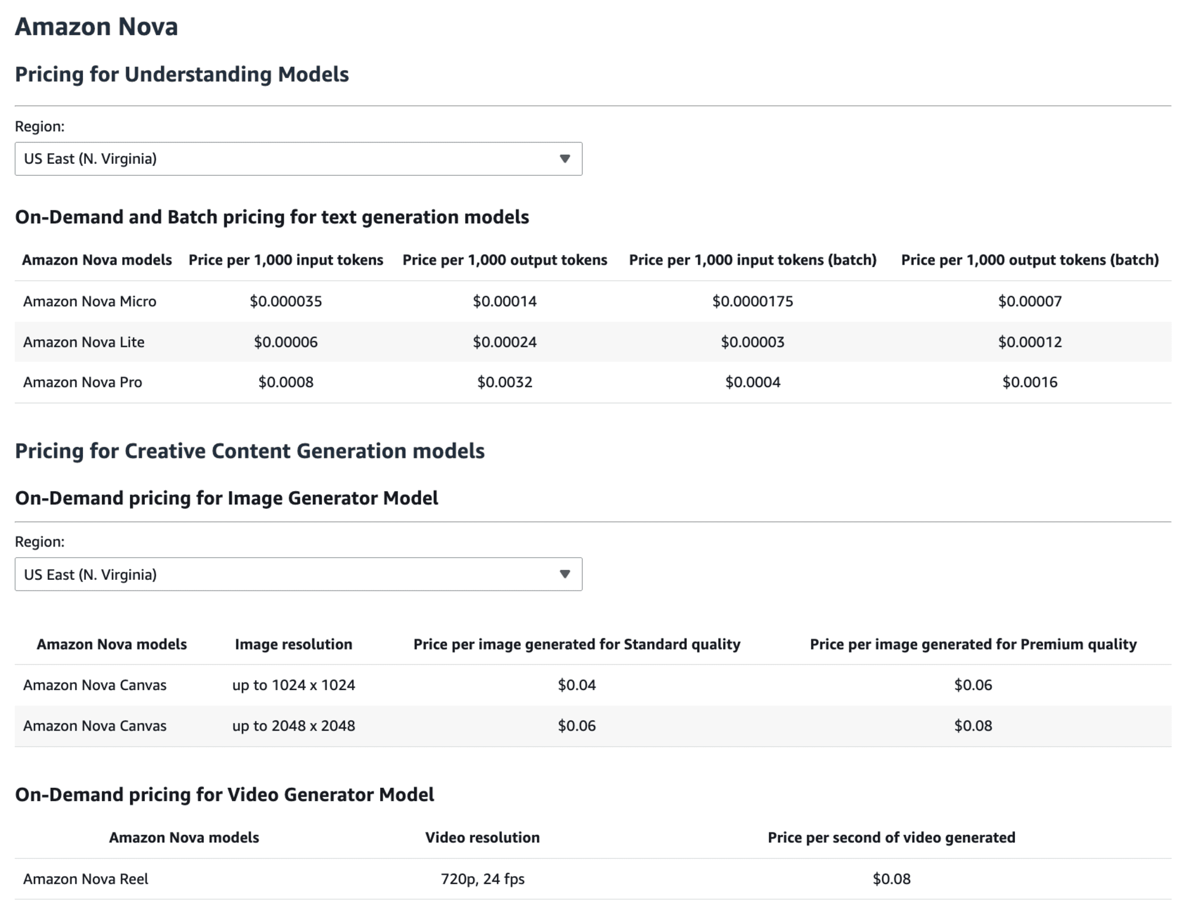The image size is (1192, 922).
Task: Click the On-Demand pricing for Image Generator heading
Action: pyautogui.click(x=226, y=498)
